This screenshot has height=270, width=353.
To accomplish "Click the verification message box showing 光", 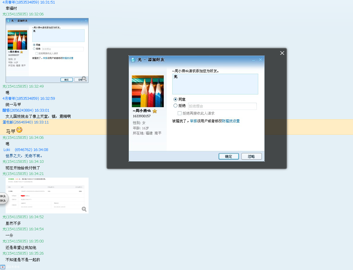I will pos(215,84).
